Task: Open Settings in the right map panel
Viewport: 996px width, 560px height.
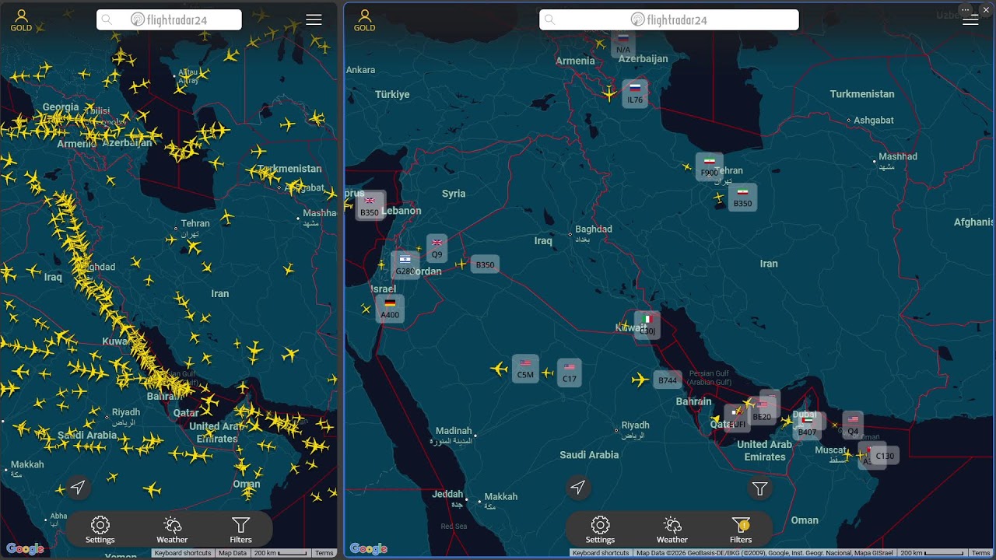Action: click(600, 529)
